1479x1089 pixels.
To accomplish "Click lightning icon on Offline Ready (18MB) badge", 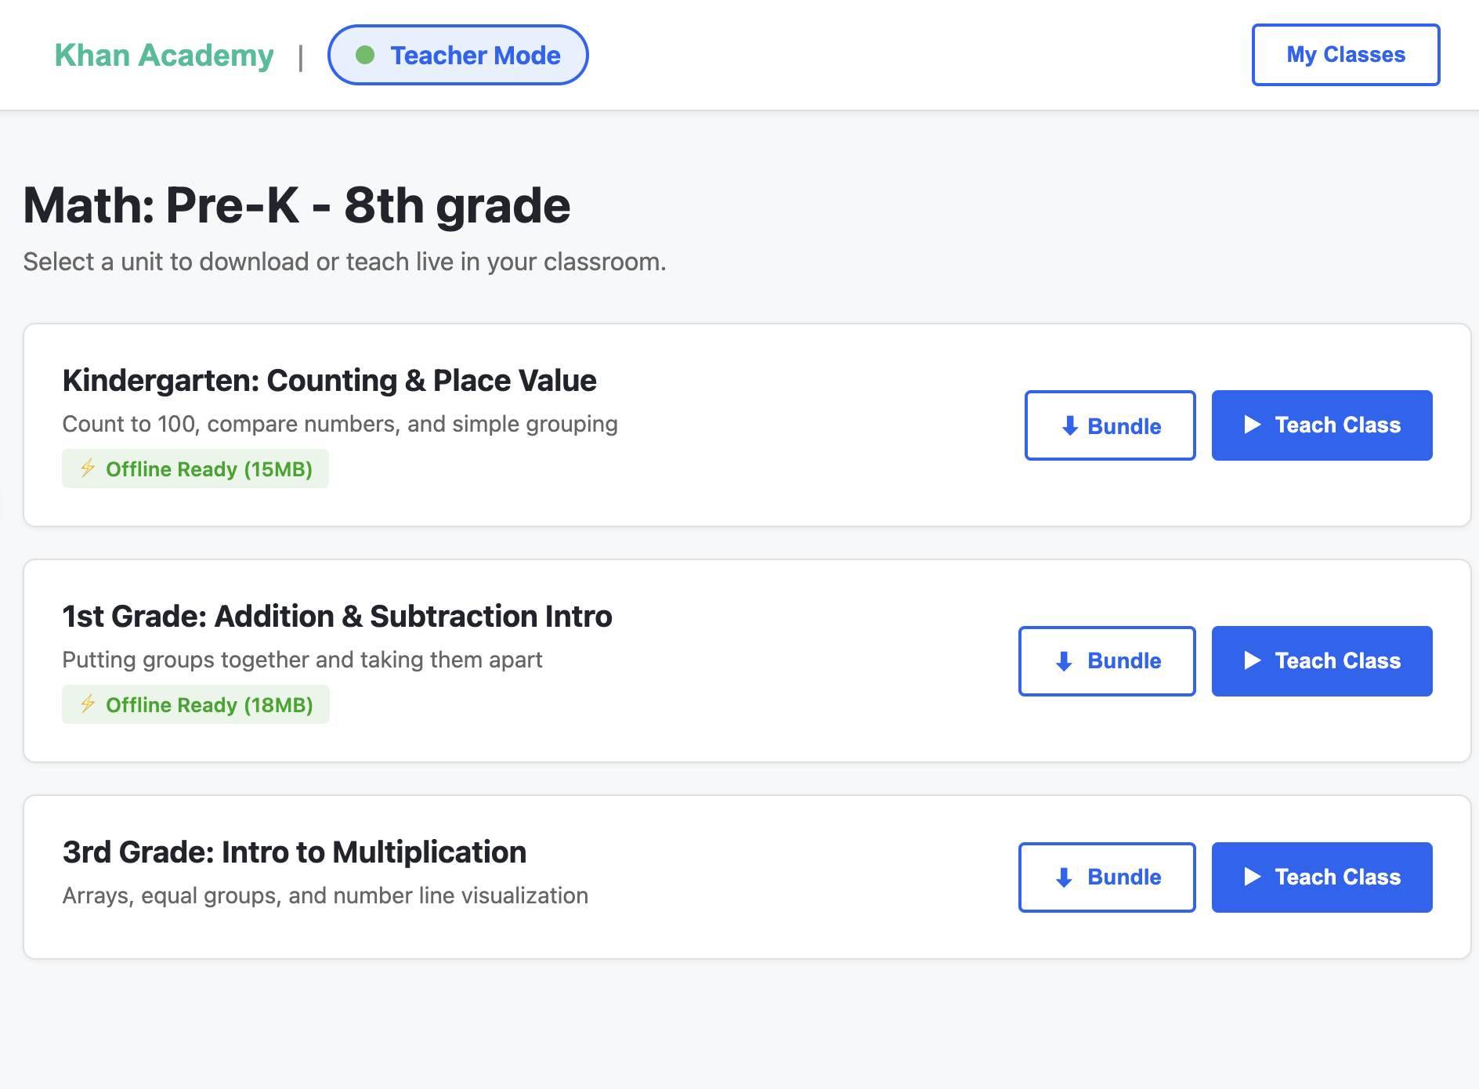I will tap(88, 704).
